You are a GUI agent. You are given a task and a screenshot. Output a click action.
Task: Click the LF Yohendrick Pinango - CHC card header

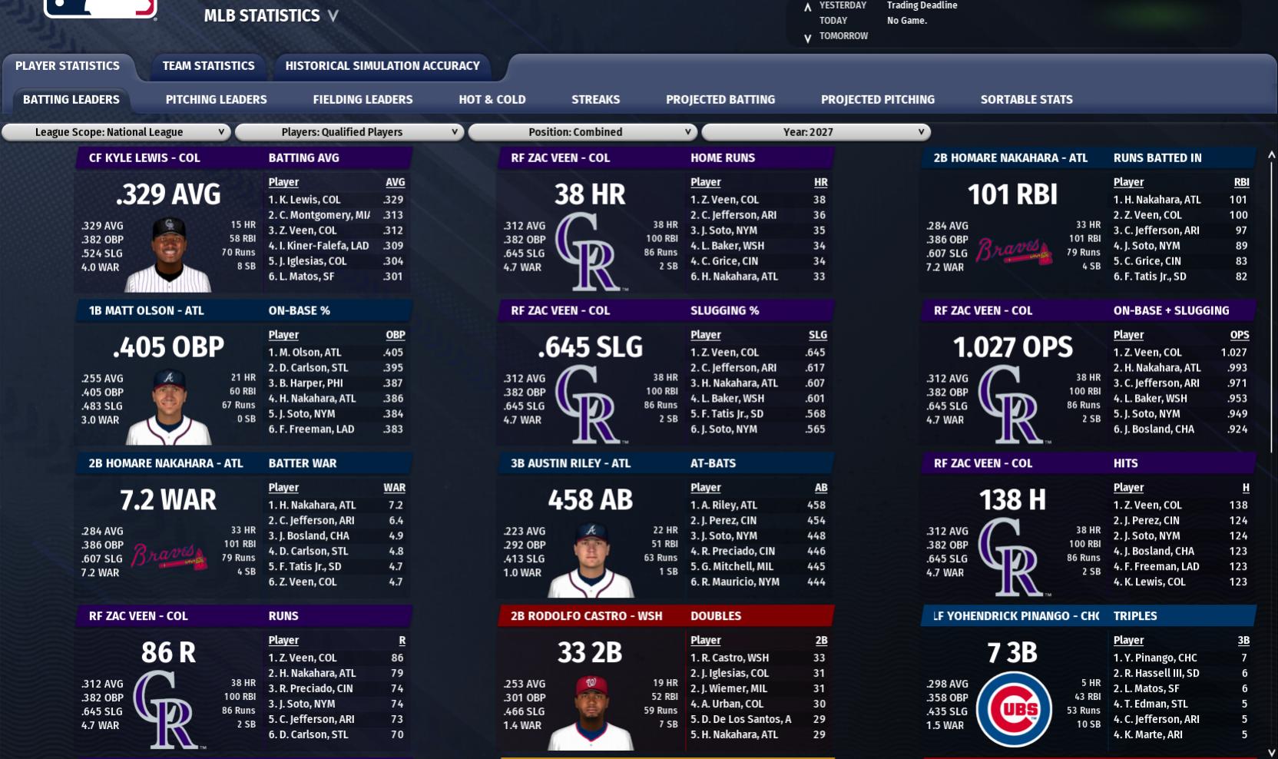click(1016, 616)
